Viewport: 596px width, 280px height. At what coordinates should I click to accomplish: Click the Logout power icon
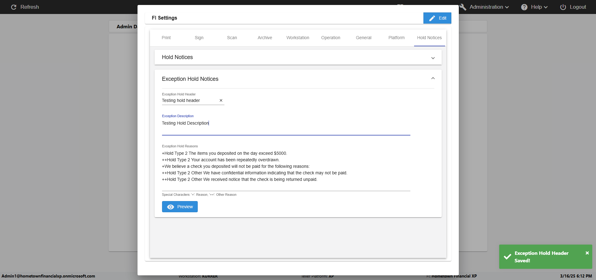[563, 7]
